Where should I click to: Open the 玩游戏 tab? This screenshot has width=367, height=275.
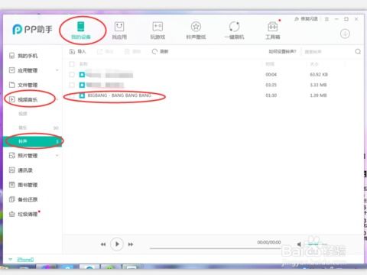(158, 31)
